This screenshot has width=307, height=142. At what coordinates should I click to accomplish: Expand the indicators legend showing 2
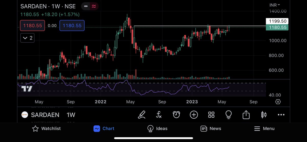coord(27,38)
